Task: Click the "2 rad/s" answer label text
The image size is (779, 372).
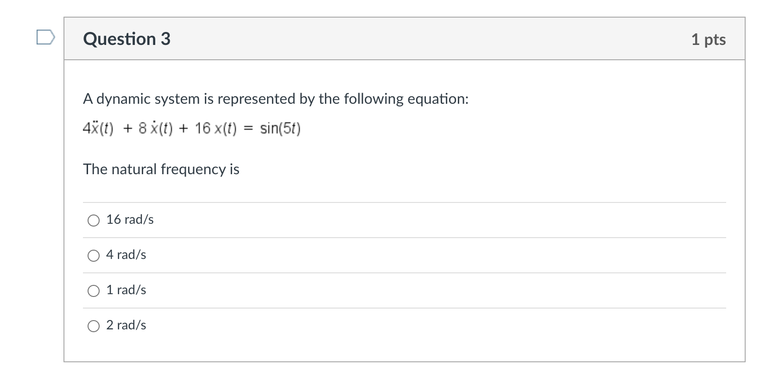Action: (126, 325)
